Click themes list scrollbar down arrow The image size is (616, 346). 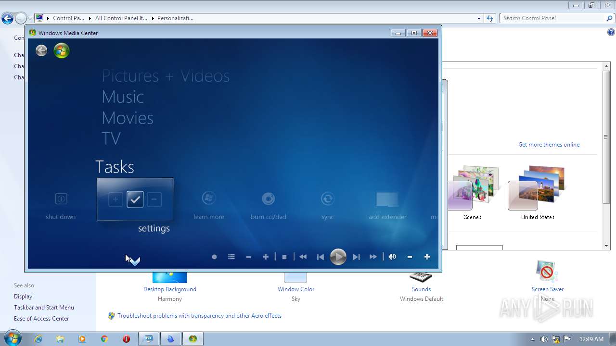(606, 246)
